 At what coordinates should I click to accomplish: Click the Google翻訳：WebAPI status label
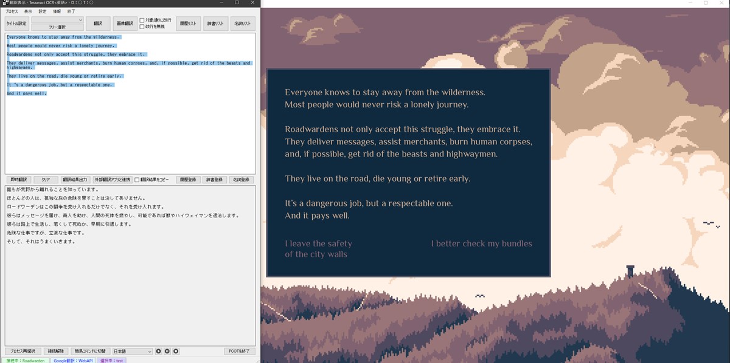point(72,360)
